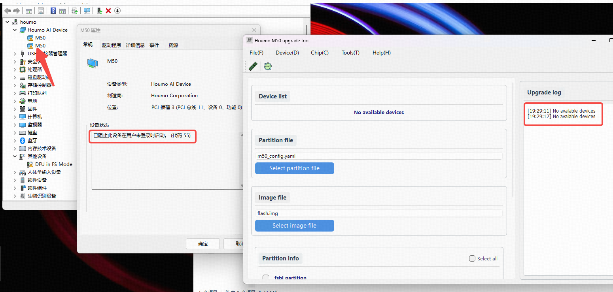
Task: Click the Houmo M50 upgrade tool title icon
Action: (x=250, y=40)
